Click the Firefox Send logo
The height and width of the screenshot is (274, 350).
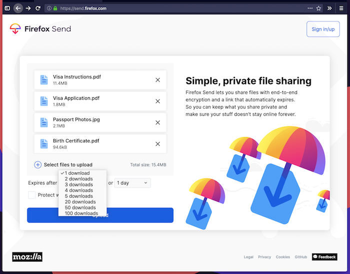(40, 29)
